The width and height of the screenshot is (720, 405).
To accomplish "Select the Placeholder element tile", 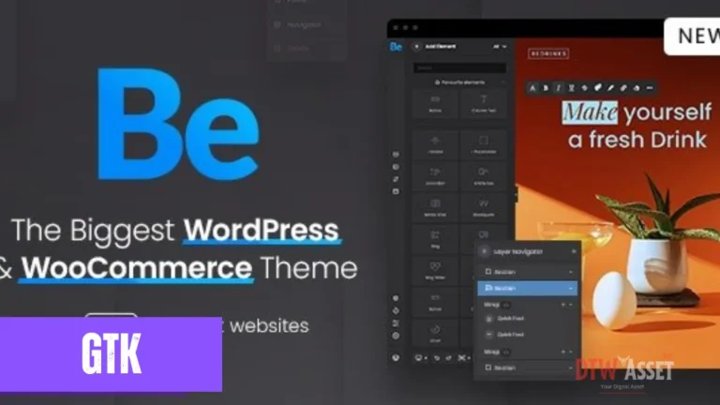I will pos(484,145).
